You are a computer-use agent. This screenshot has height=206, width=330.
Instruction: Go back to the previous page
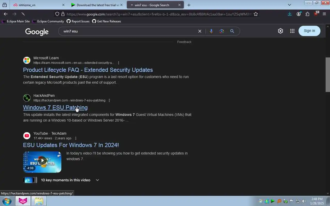pos(6,14)
